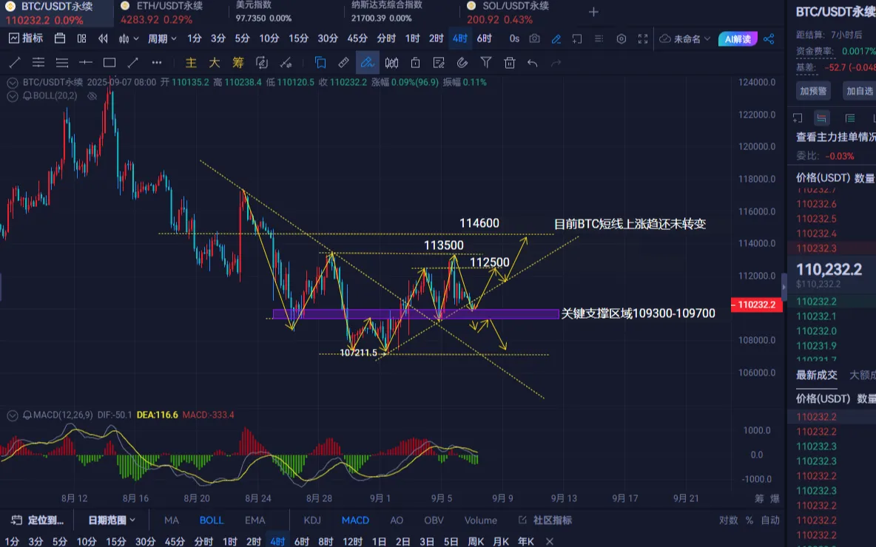Switch to 15分 timeframe in top bar
The width and height of the screenshot is (876, 547).
point(298,38)
